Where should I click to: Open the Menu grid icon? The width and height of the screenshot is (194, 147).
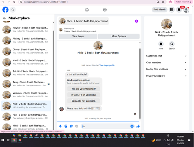point(171,10)
